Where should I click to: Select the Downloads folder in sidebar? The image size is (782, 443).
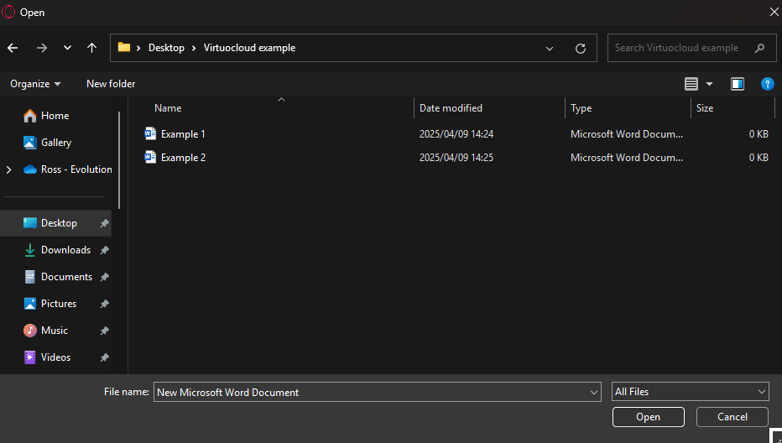coord(65,250)
